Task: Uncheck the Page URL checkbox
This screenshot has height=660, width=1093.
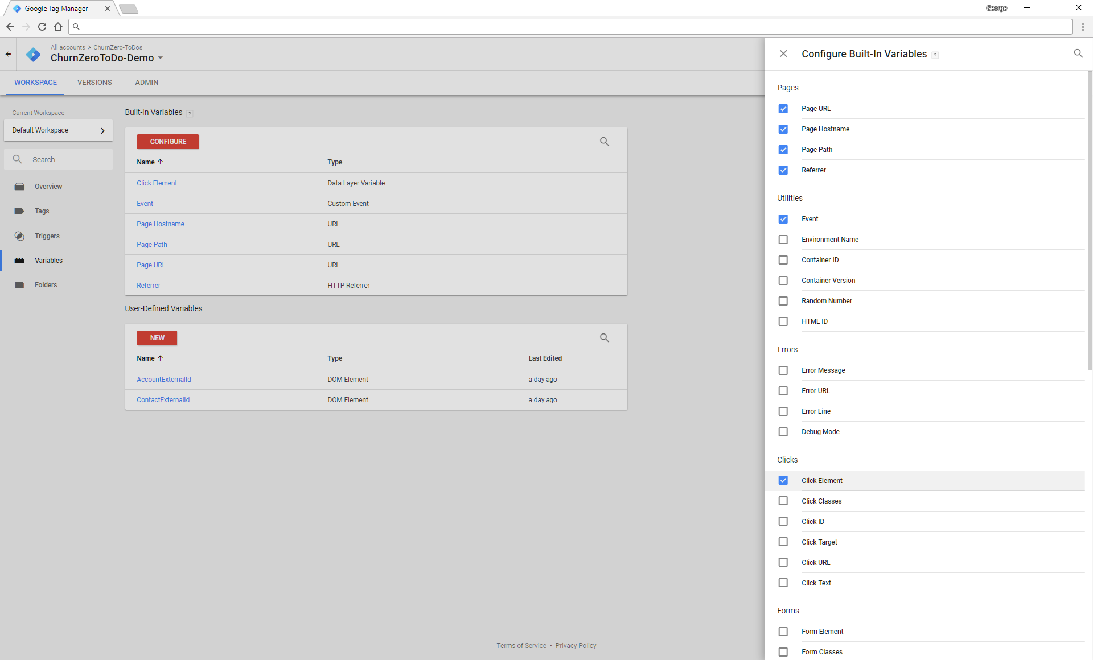Action: tap(783, 109)
